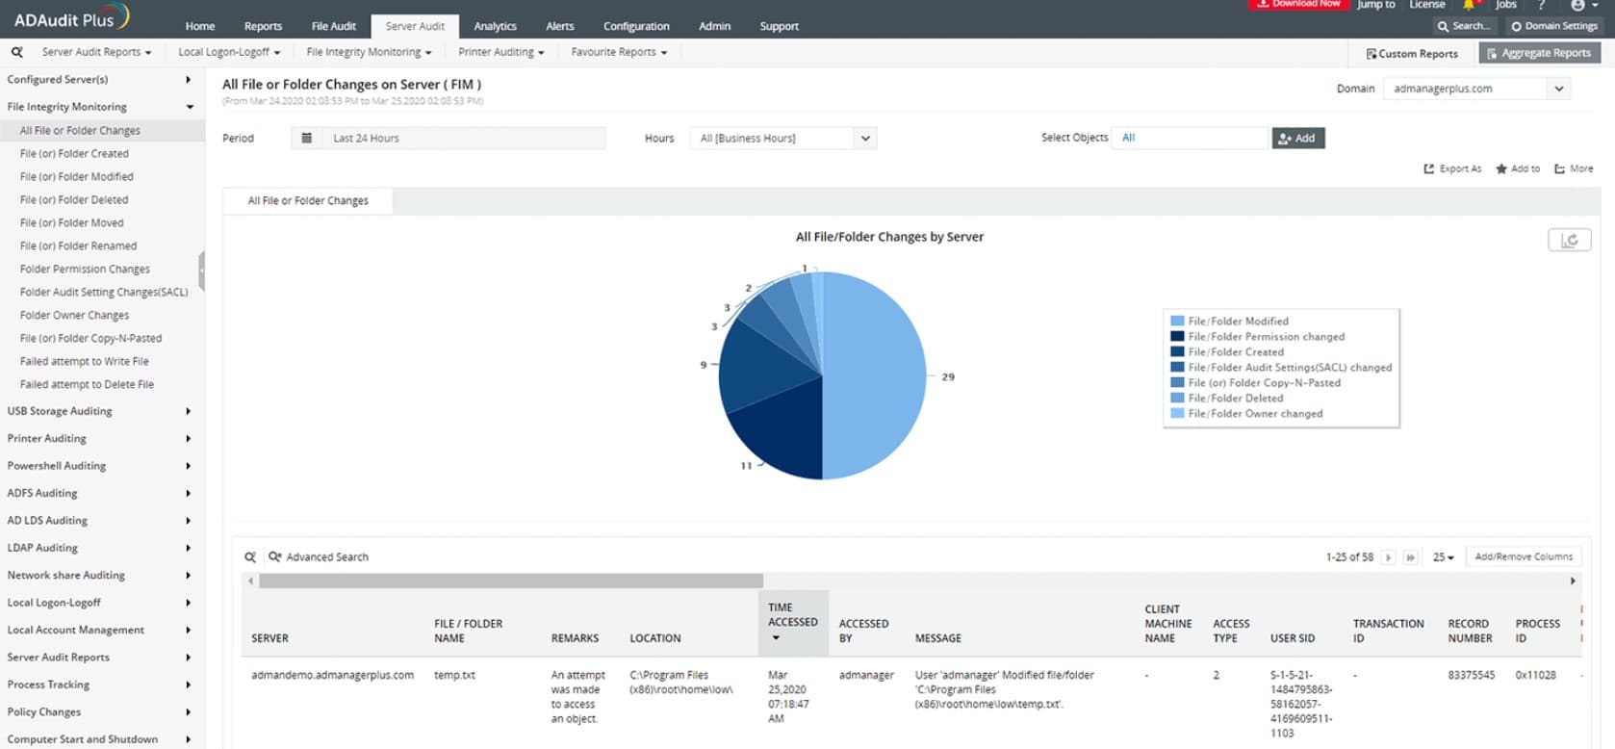
Task: Click the Jump to link
Action: click(1375, 5)
